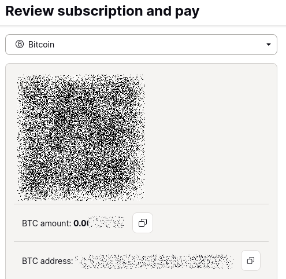
Task: Click the divider between the amount and address rows
Action: tap(141, 241)
